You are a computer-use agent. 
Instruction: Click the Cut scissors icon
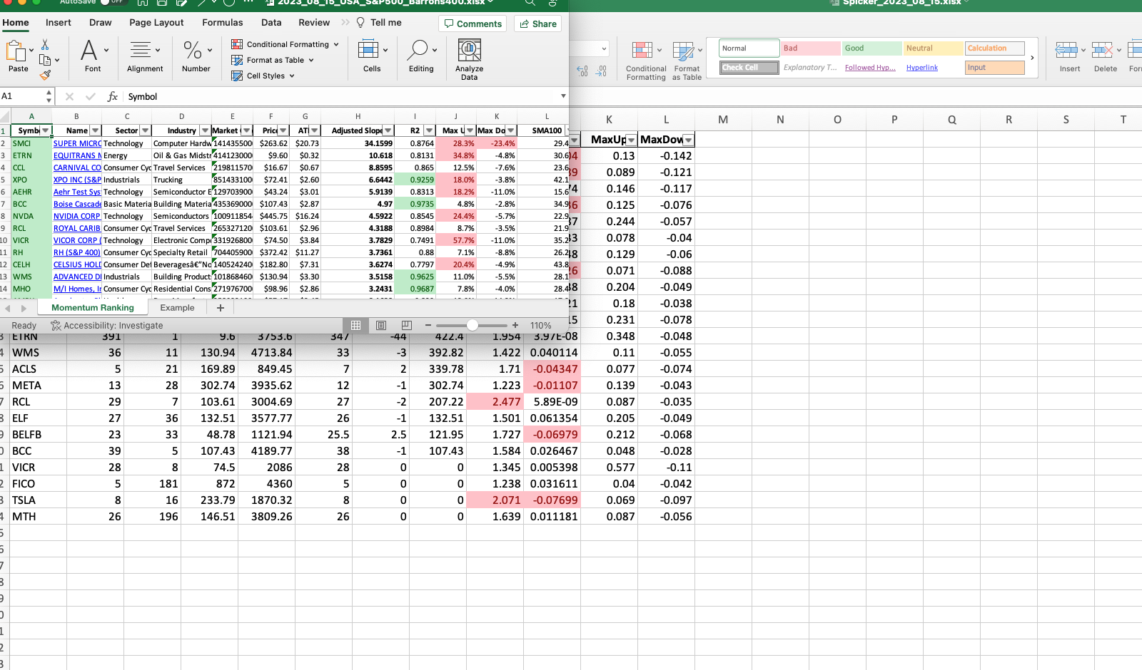(x=45, y=46)
